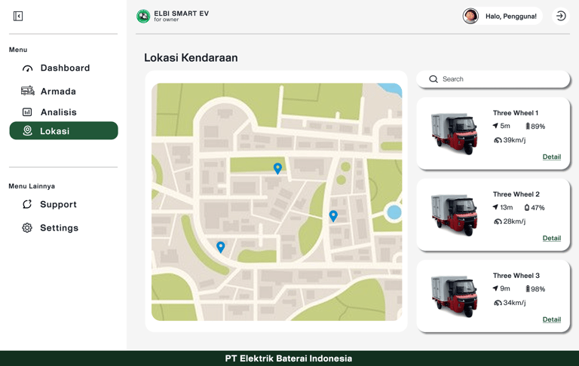Open the Analisis menu item

(63, 111)
